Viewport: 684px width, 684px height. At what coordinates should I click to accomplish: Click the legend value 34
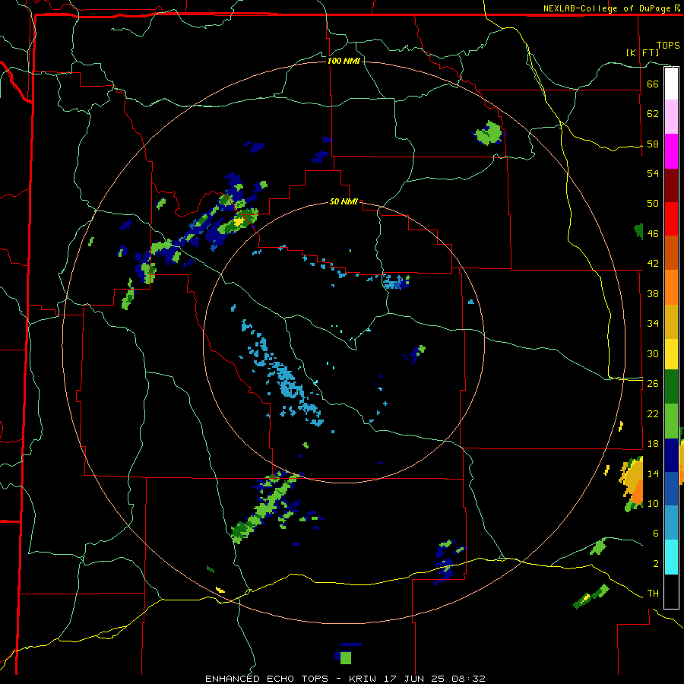pos(653,323)
